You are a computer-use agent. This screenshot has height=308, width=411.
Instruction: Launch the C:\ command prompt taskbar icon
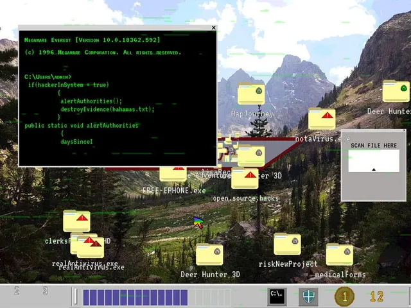(x=277, y=296)
